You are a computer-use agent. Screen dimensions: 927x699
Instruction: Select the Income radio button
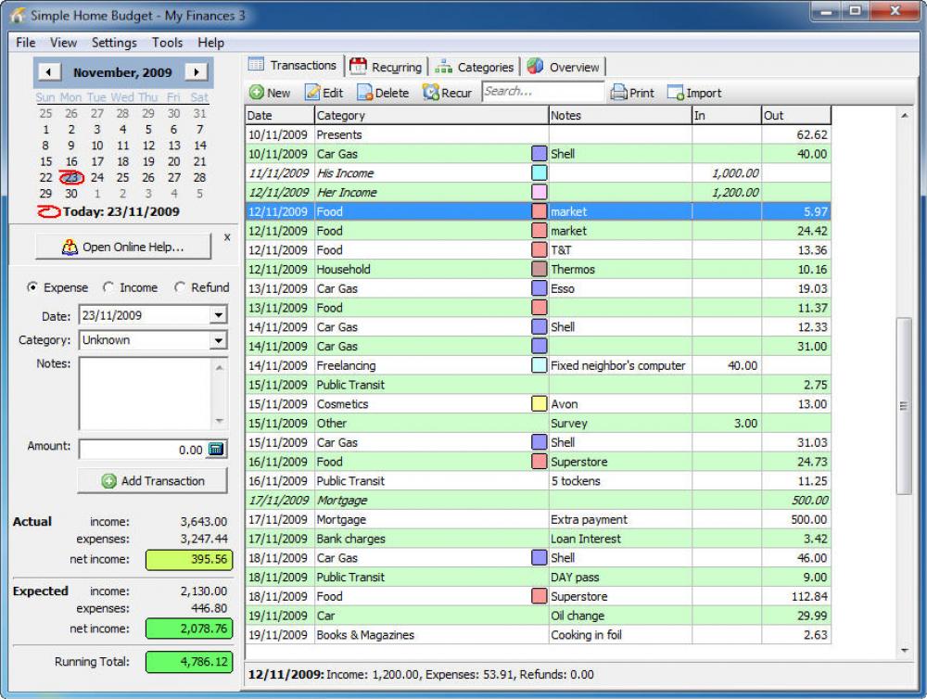pos(109,287)
